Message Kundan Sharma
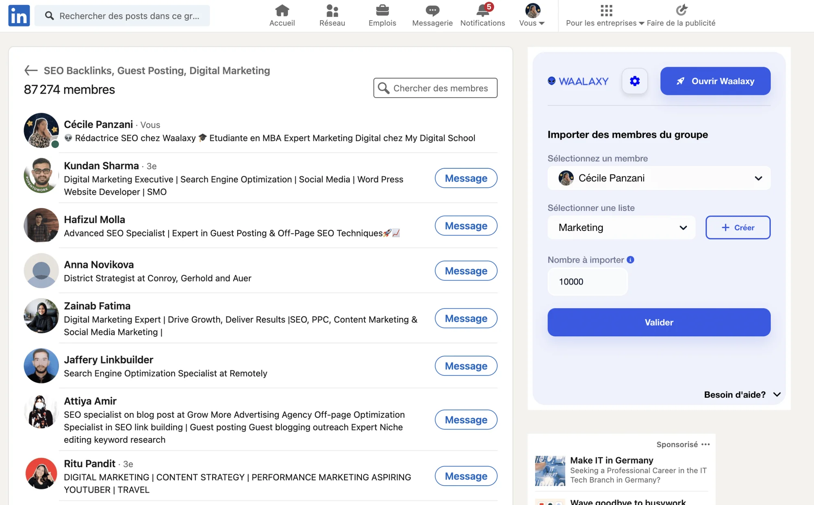 (466, 178)
